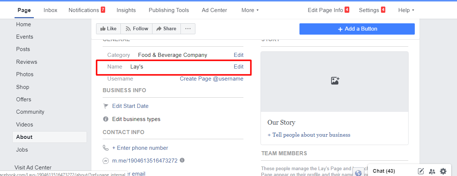Screen dimensions: 457x176
Task: Open the three-dot more options button
Action: 188,29
